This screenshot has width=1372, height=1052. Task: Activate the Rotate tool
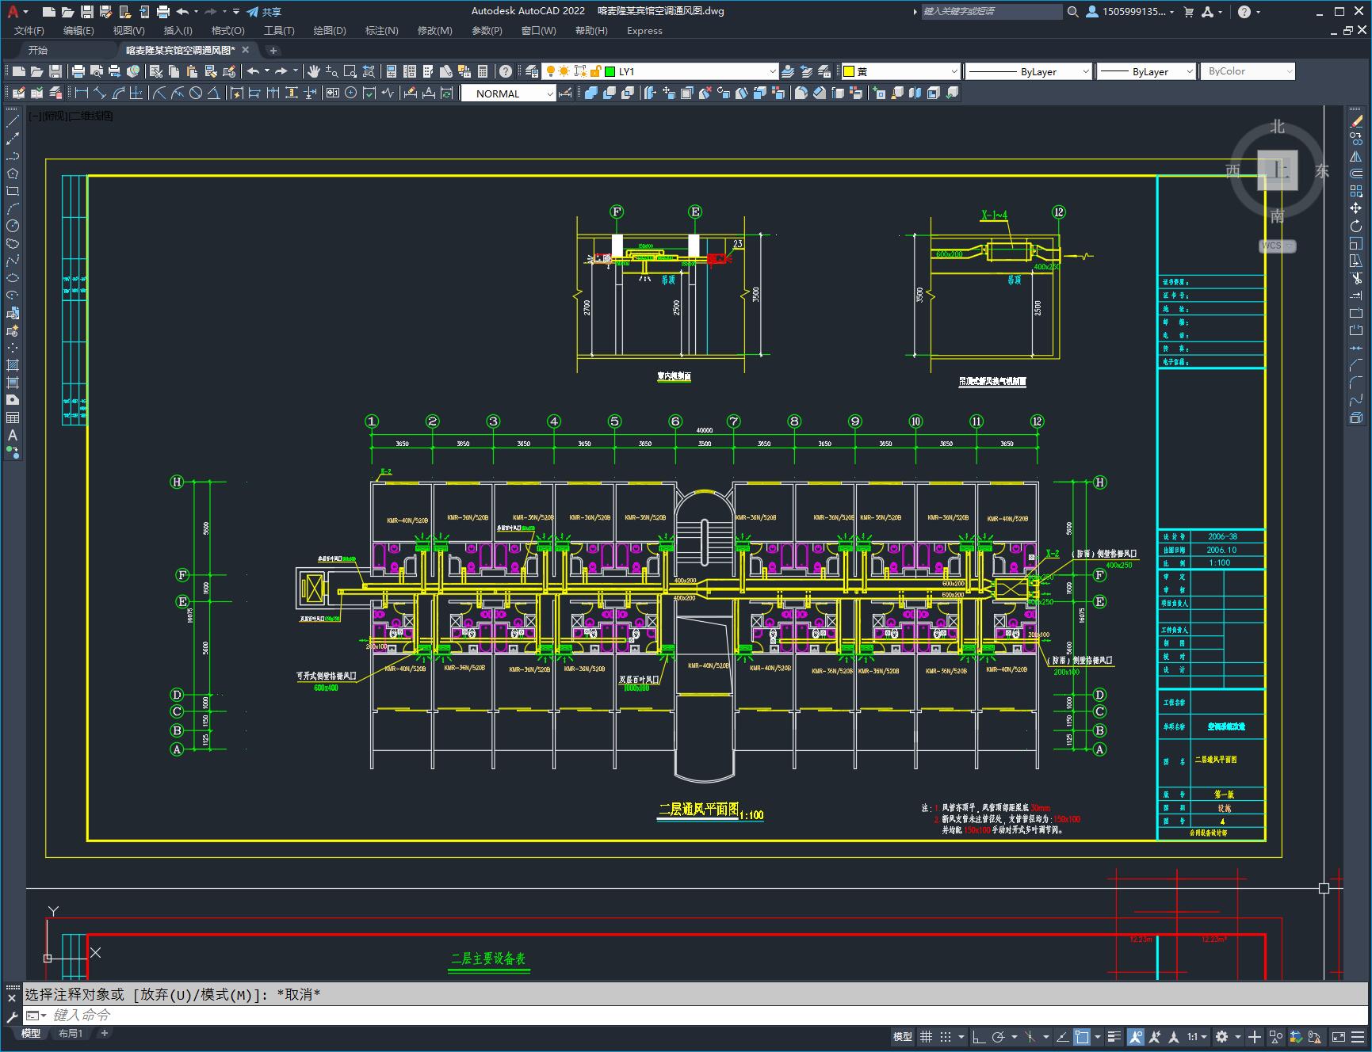[1356, 226]
